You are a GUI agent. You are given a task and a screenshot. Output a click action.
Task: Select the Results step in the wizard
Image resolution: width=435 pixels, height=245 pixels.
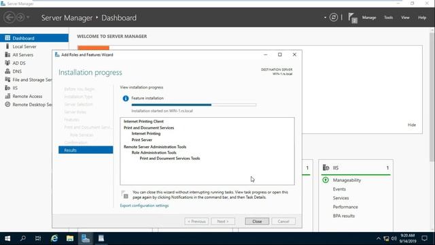click(86, 150)
